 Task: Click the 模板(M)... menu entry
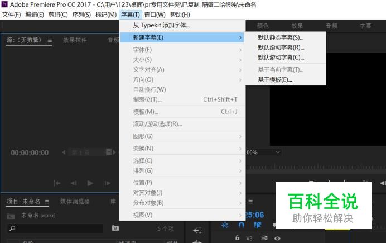pos(182,112)
